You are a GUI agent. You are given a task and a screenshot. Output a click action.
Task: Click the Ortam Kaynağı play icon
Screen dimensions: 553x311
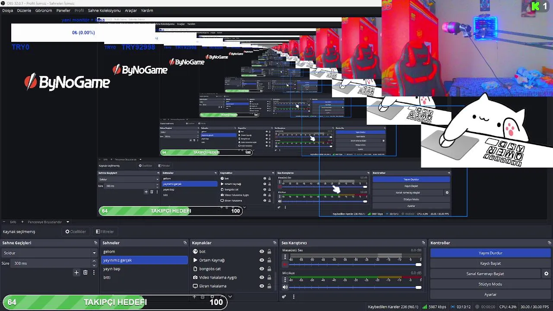pos(195,260)
